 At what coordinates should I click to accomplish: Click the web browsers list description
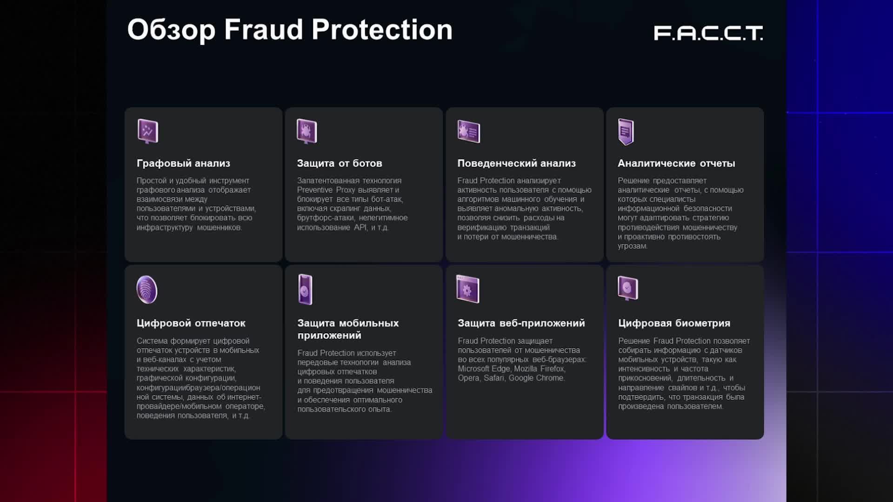[522, 359]
